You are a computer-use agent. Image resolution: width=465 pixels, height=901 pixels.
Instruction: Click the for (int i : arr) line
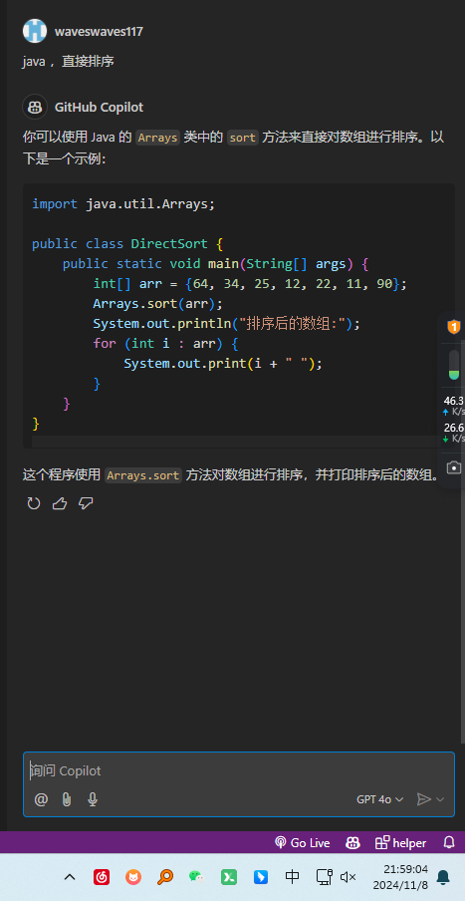(x=165, y=344)
